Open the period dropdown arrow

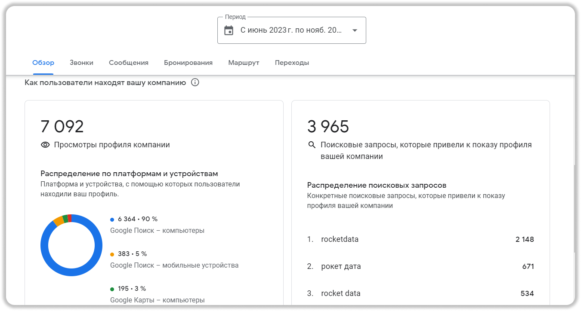(355, 30)
